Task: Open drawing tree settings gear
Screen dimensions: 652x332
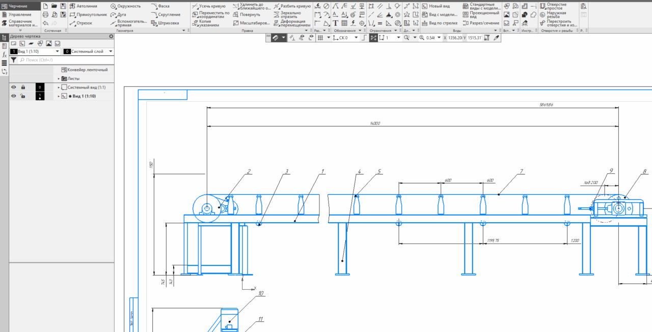Action: [111, 37]
